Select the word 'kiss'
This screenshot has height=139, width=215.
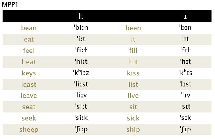(133, 73)
